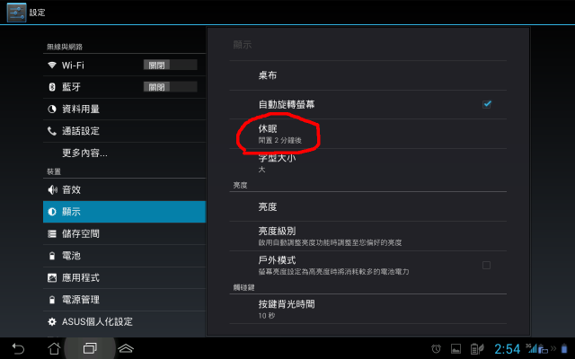This screenshot has width=575, height=359.
Task: Tap the Home navigation icon
Action: pos(54,348)
